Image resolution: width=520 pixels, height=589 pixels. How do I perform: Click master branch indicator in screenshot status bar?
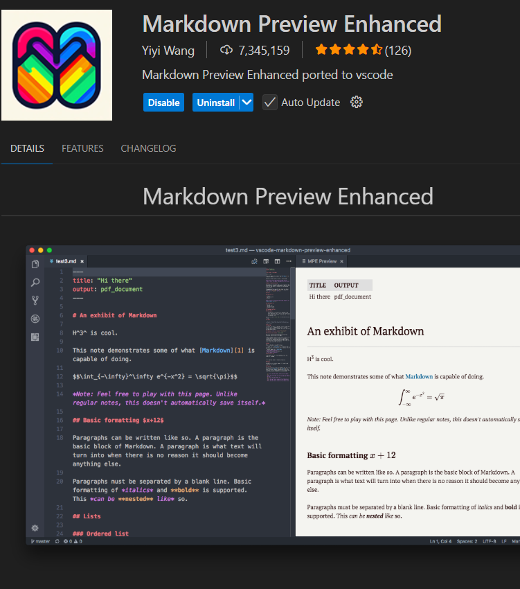click(40, 541)
